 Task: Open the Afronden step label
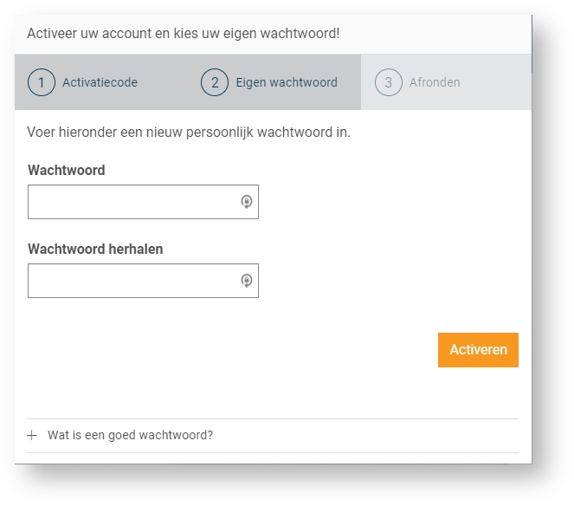(x=435, y=83)
